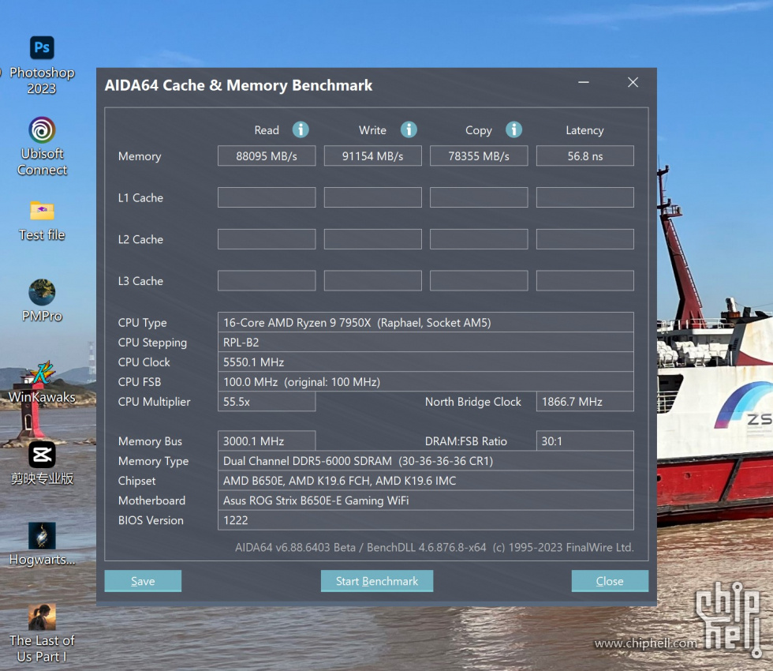Select the Memory Write value 91154 MB/s
The height and width of the screenshot is (671, 773).
(372, 156)
